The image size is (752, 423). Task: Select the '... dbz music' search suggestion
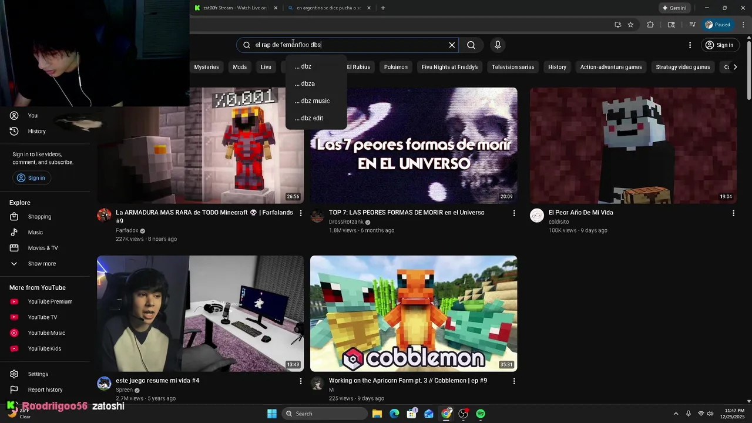pyautogui.click(x=316, y=101)
